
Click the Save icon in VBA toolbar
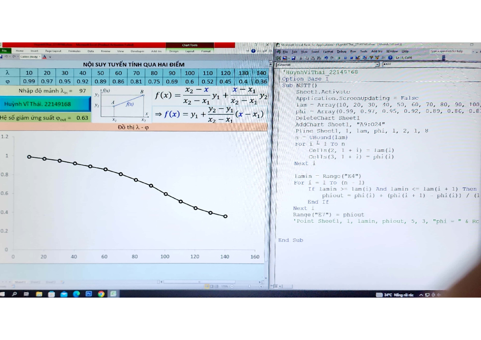click(293, 58)
